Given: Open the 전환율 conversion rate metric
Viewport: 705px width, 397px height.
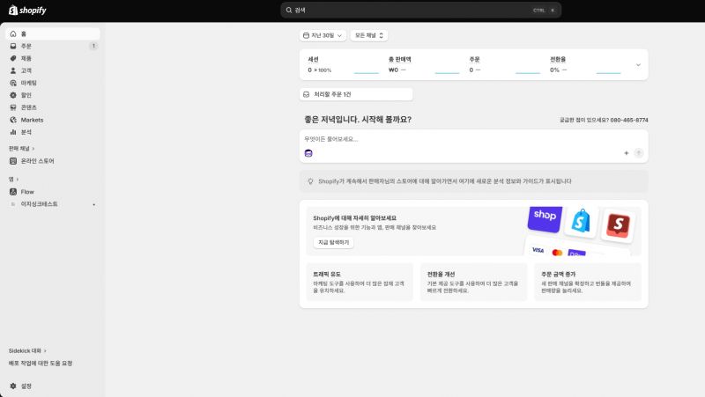Looking at the screenshot, I should pyautogui.click(x=585, y=64).
